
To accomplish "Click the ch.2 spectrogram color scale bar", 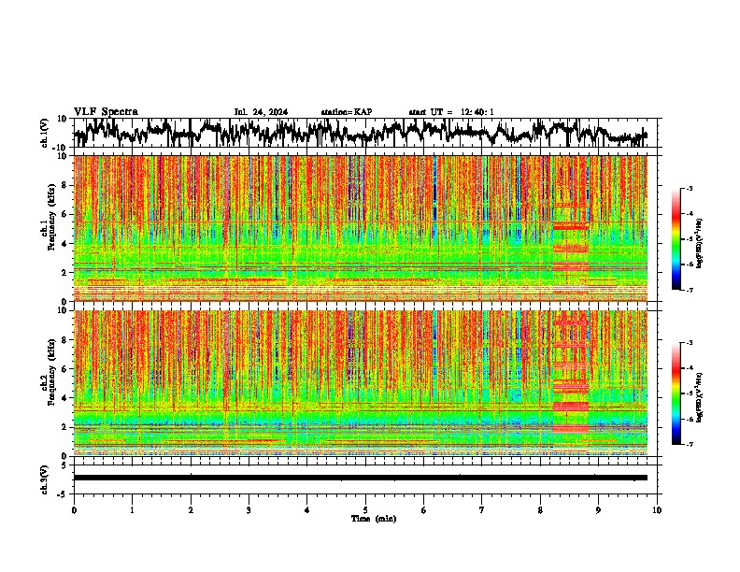I will point(676,393).
